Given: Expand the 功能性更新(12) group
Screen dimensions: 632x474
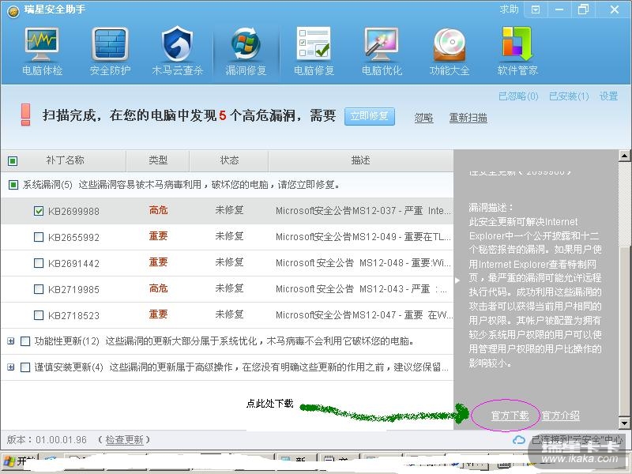Looking at the screenshot, I should tap(11, 341).
